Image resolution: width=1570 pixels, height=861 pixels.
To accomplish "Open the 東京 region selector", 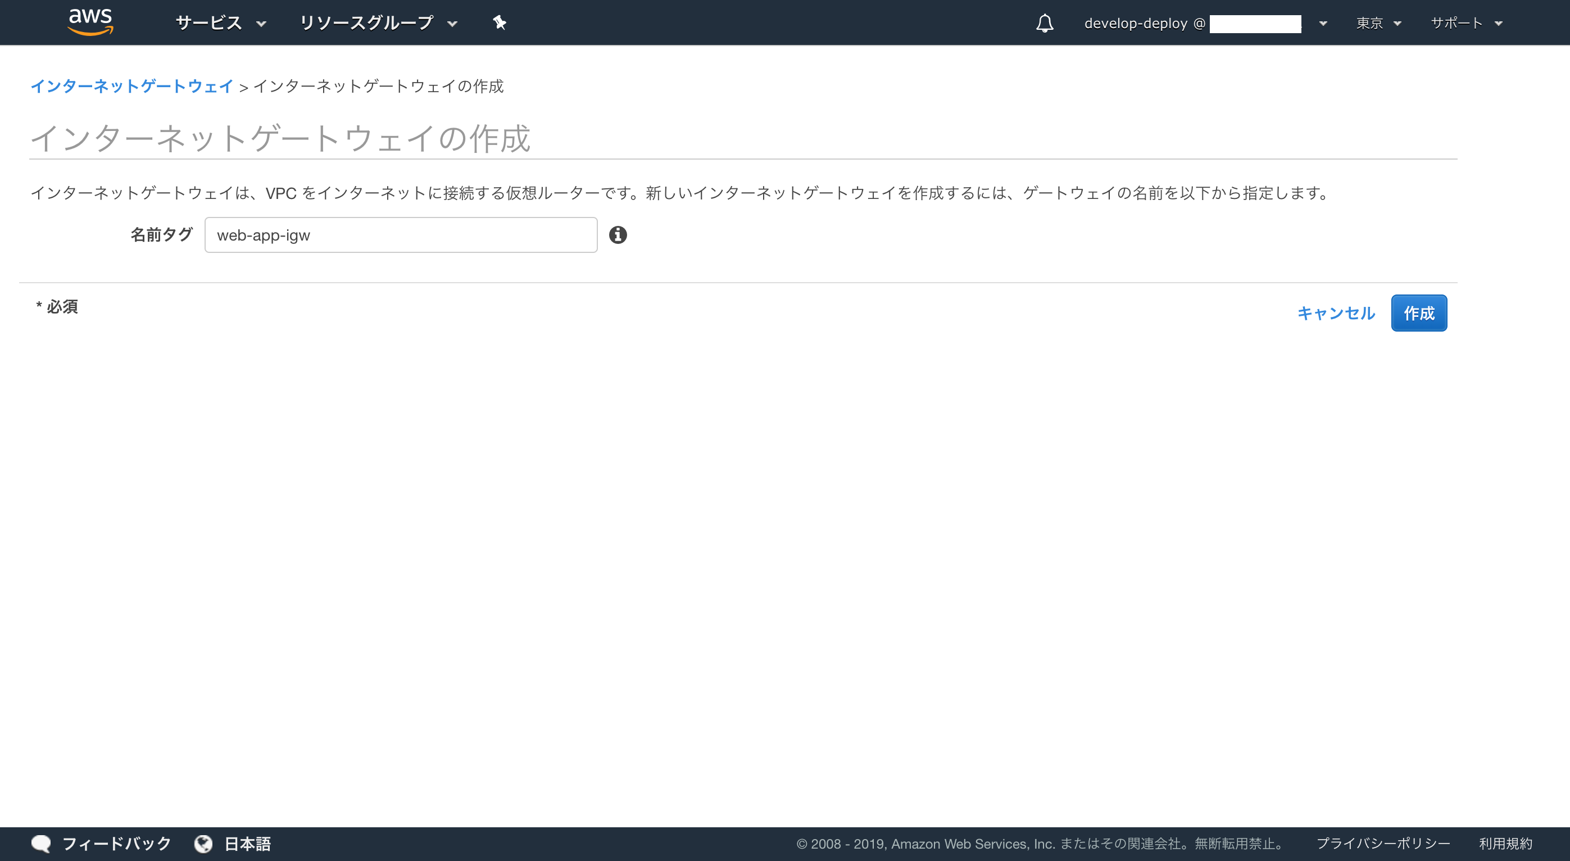I will click(x=1378, y=23).
